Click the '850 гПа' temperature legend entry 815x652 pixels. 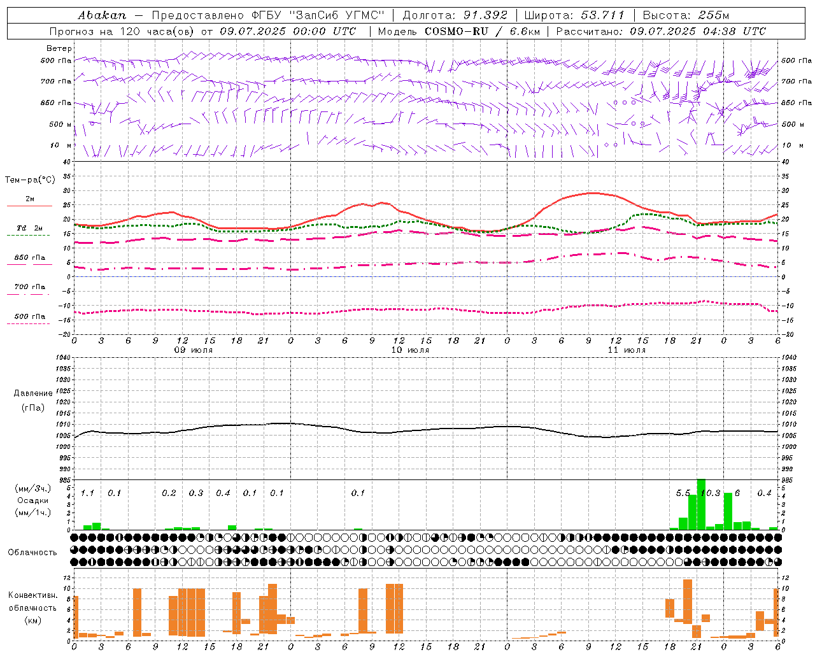pos(30,258)
